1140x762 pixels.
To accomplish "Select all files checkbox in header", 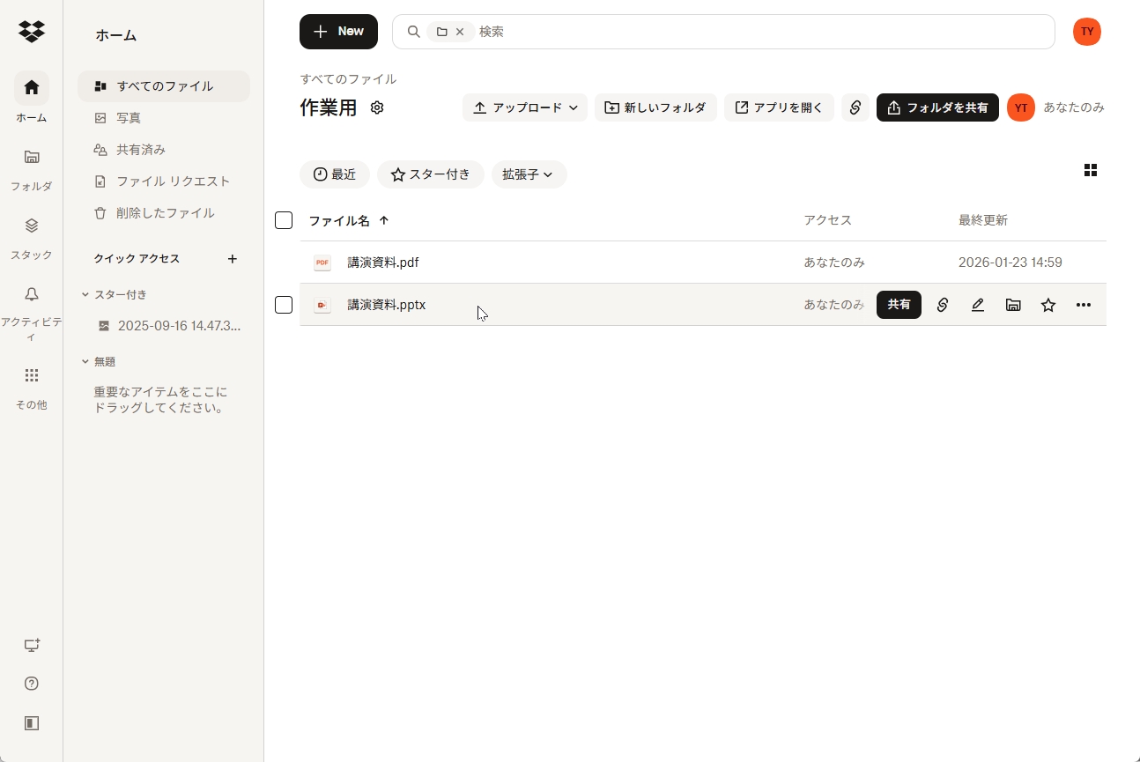I will click(284, 220).
